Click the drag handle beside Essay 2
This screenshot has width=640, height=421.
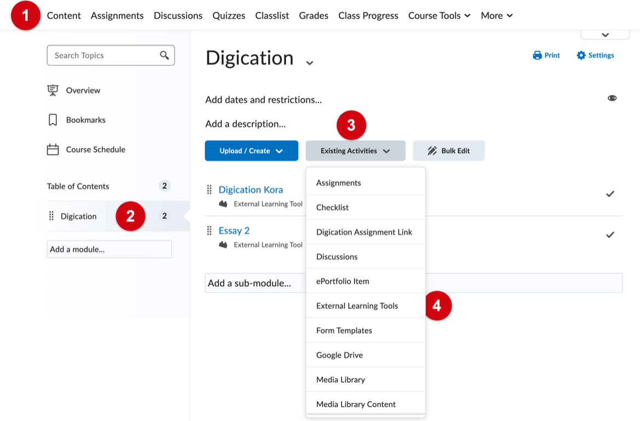pos(210,230)
